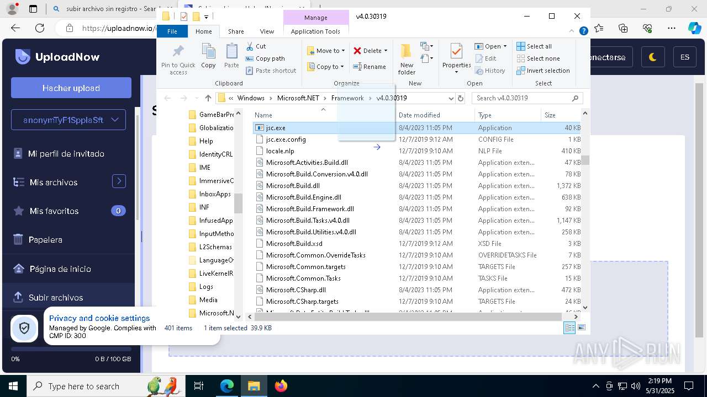Show file History
The height and width of the screenshot is (397, 707).
pos(489,71)
